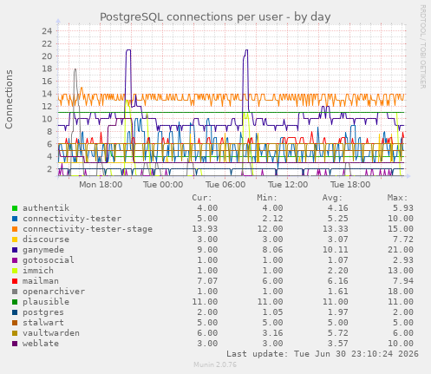Click the Munin 2.0.76 version text

(215, 364)
